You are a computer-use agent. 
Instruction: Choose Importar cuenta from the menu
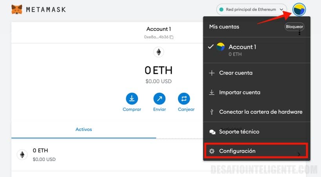coord(257,92)
